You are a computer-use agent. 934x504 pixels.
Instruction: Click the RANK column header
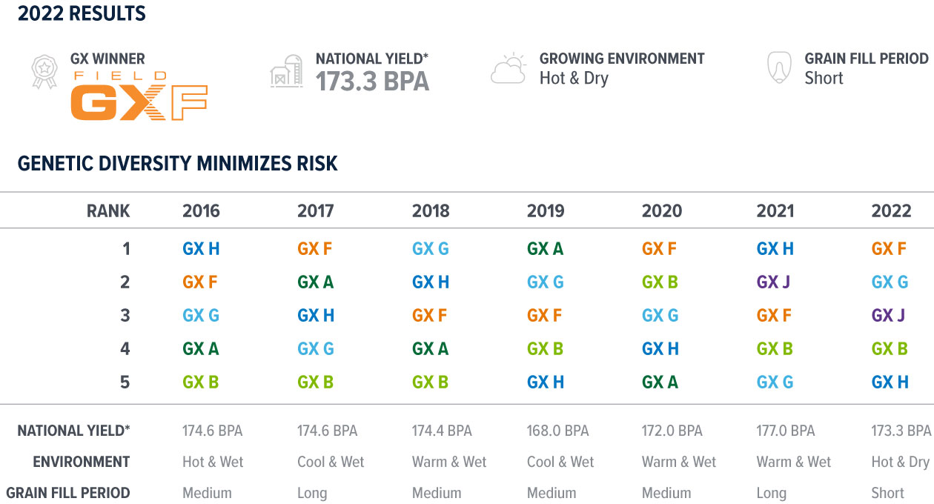click(108, 210)
